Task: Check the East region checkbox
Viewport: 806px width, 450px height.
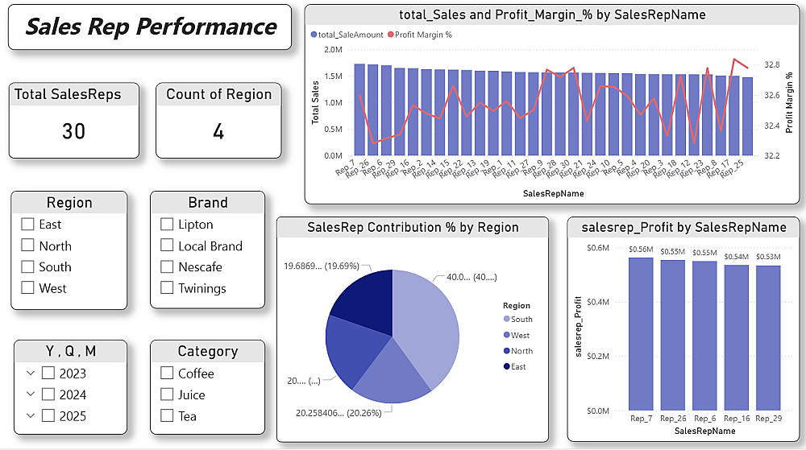Action: 27,225
